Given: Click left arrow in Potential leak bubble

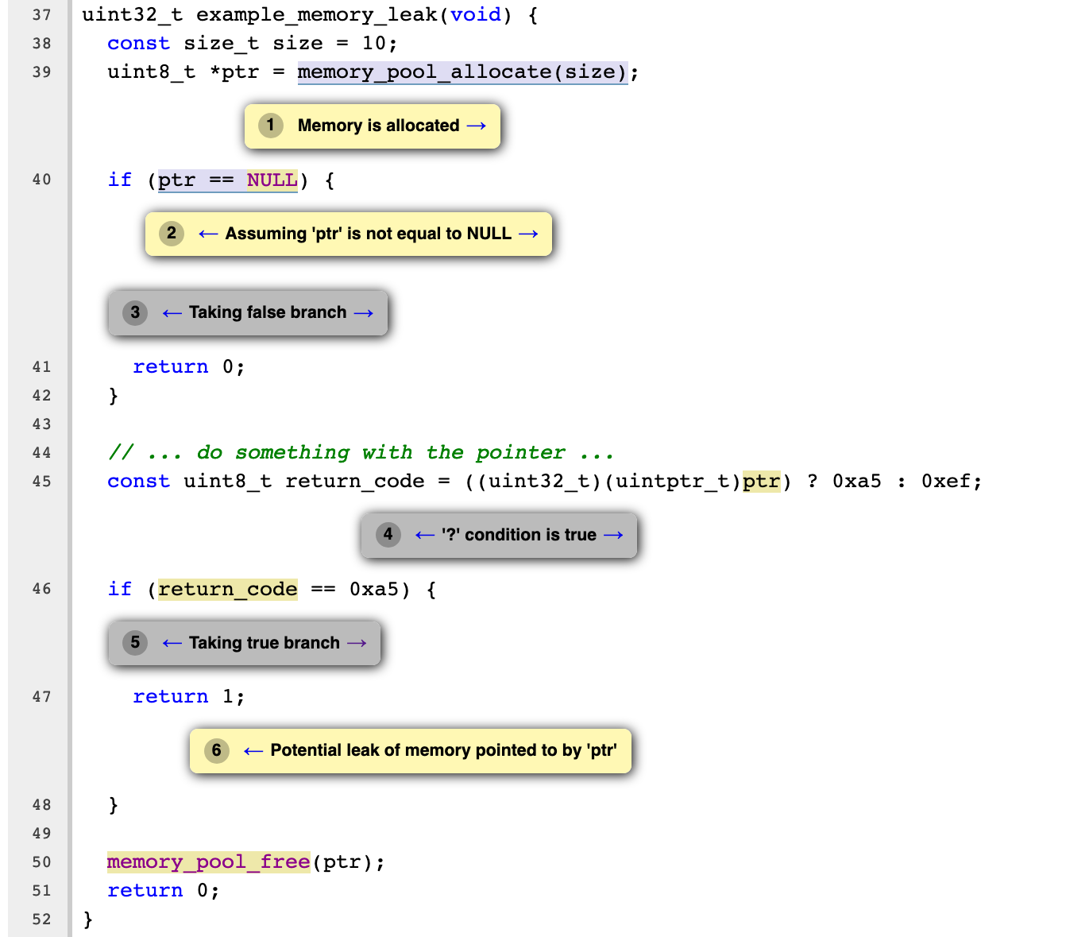Looking at the screenshot, I should pyautogui.click(x=253, y=751).
